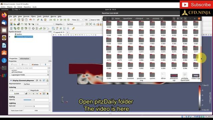
Task: Toggle color legend visibility icon in toolbar
Action: click(11, 24)
